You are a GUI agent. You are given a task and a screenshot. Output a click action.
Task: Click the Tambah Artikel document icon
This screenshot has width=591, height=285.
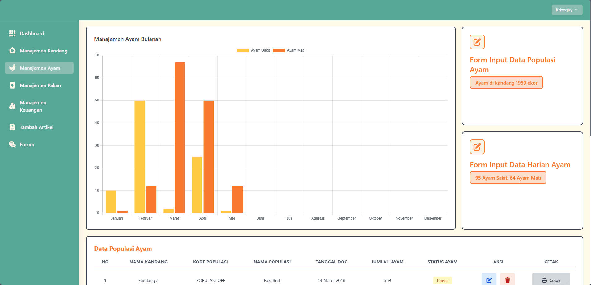(x=12, y=127)
